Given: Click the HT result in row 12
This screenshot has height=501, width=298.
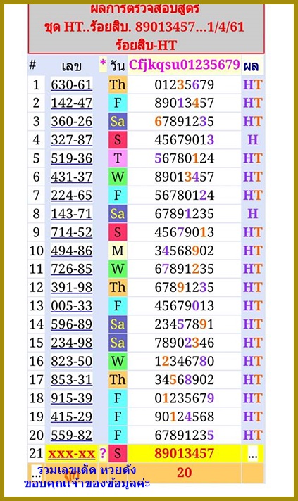Looking at the screenshot, I should pyautogui.click(x=253, y=288).
